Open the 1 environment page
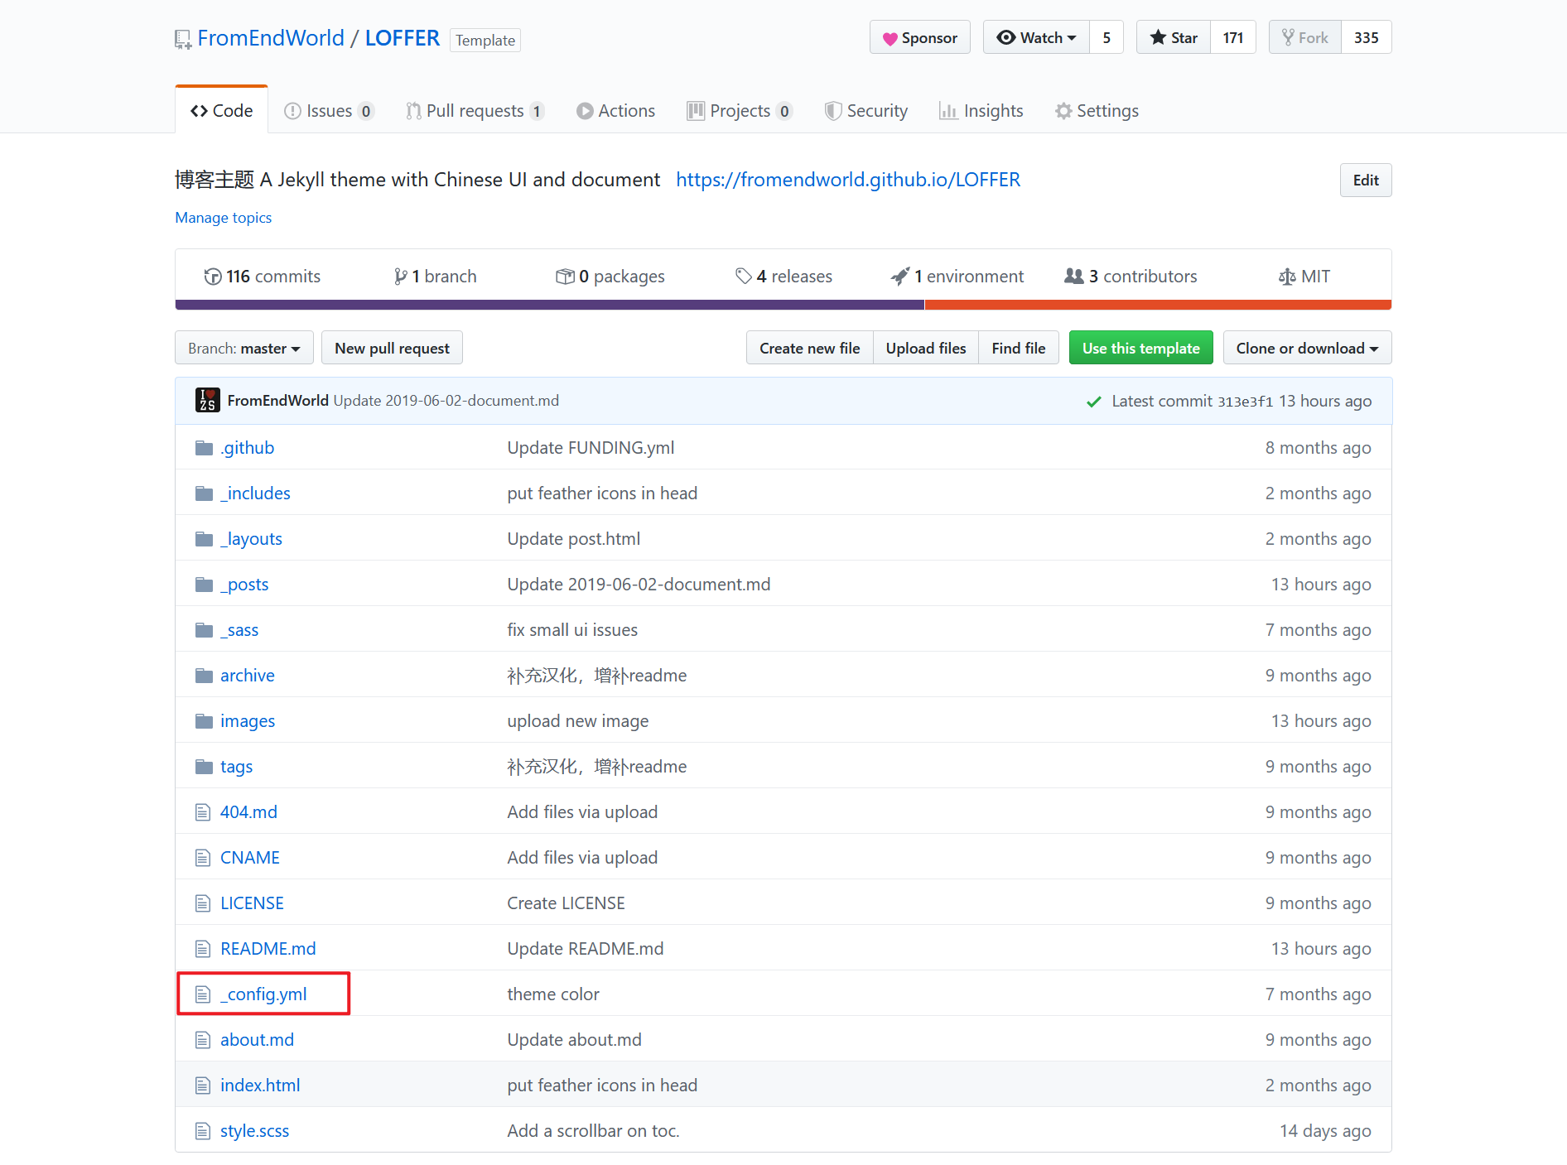 click(x=957, y=276)
